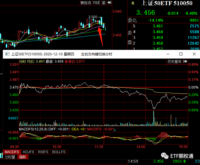Click the 10:30 time marker on the intraday axis
The image size is (200, 165).
click(x=57, y=147)
